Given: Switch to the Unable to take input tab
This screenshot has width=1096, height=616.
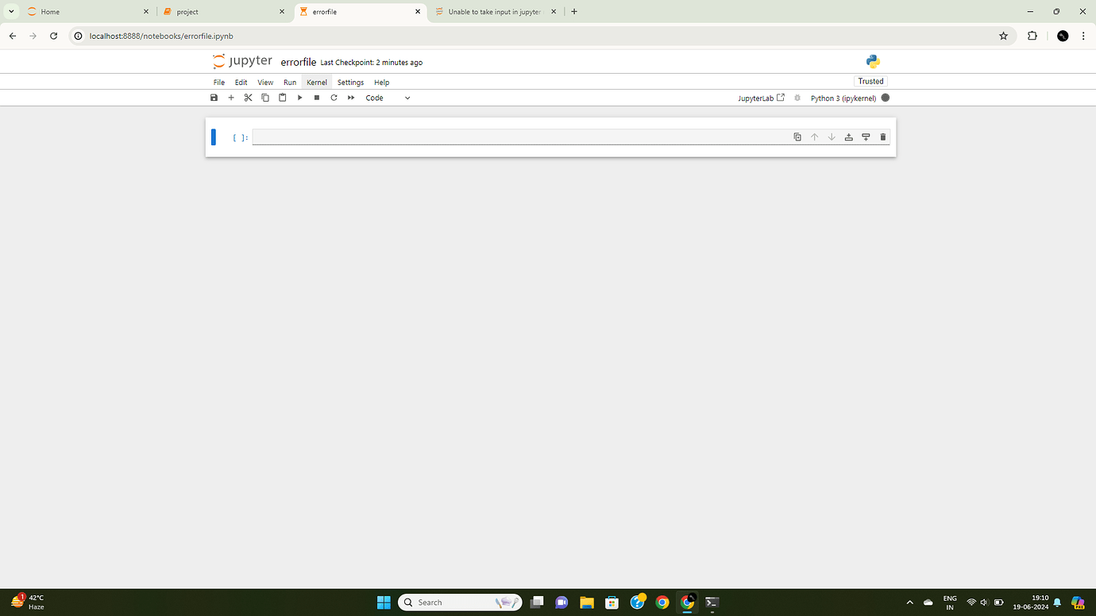Looking at the screenshot, I should [x=496, y=12].
